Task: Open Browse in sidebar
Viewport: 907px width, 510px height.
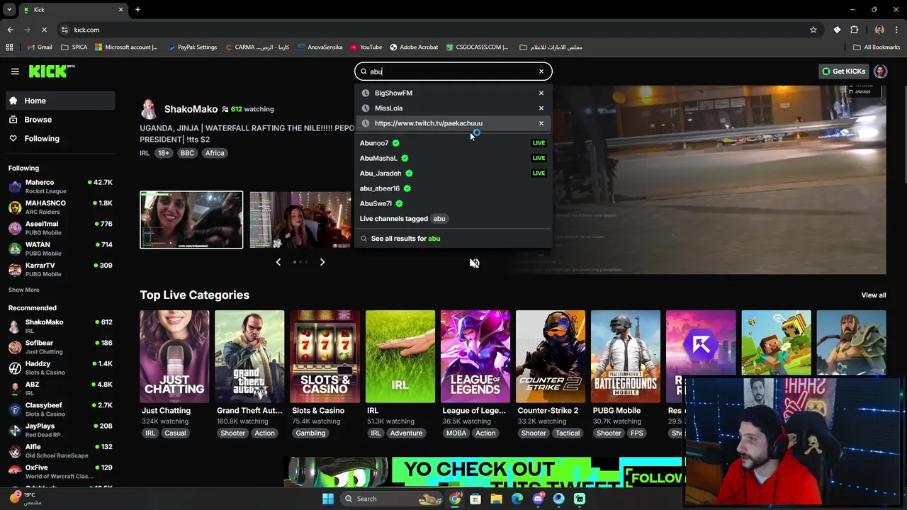Action: [60, 120]
